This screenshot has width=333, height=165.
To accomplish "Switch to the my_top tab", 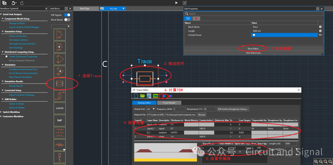I will click(x=113, y=9).
